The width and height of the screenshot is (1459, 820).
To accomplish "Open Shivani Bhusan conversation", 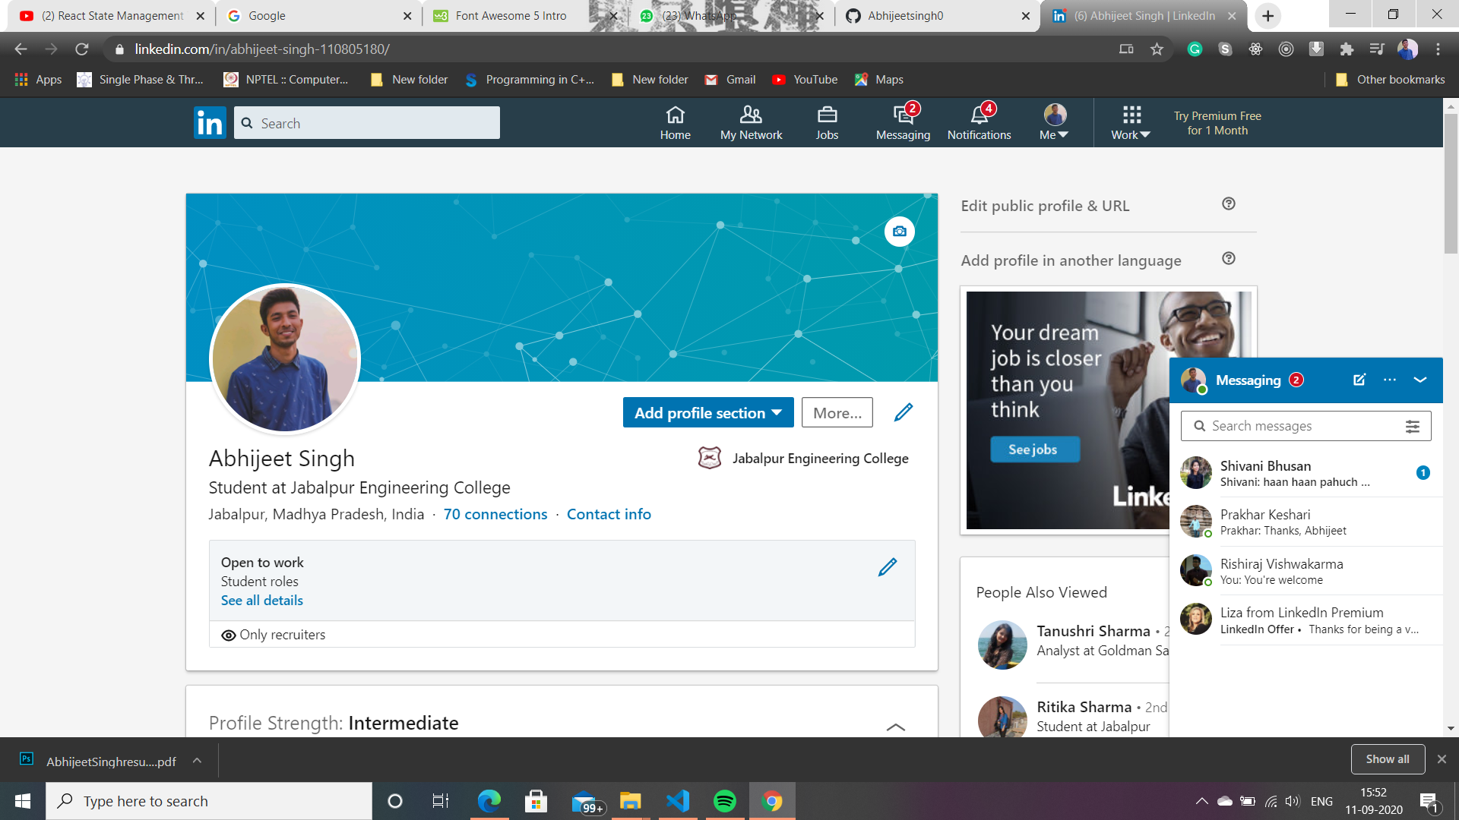I will (x=1306, y=473).
